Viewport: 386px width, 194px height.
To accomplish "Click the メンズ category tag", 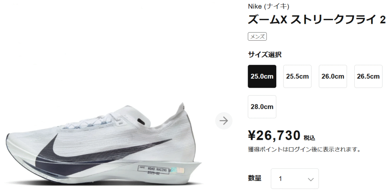I will point(257,37).
